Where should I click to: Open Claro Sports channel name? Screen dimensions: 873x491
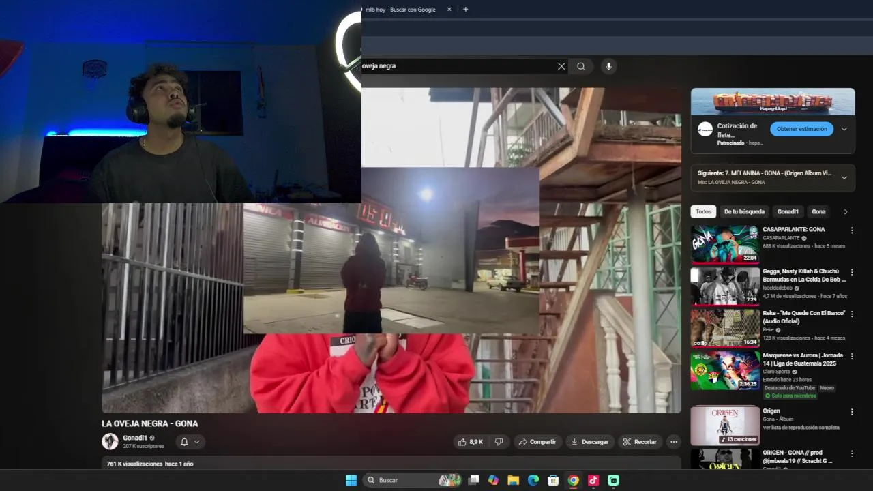click(776, 372)
